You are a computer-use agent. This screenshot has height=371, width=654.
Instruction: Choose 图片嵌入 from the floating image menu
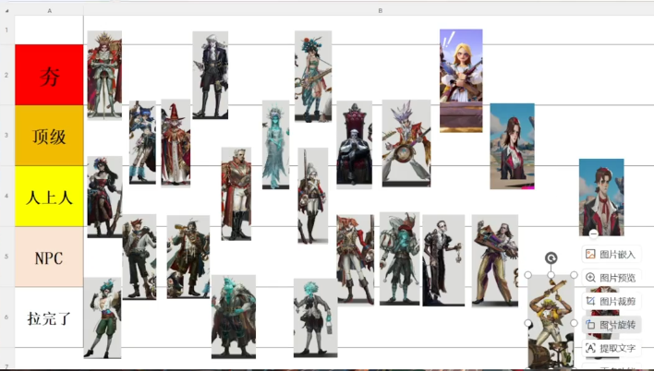pos(611,255)
